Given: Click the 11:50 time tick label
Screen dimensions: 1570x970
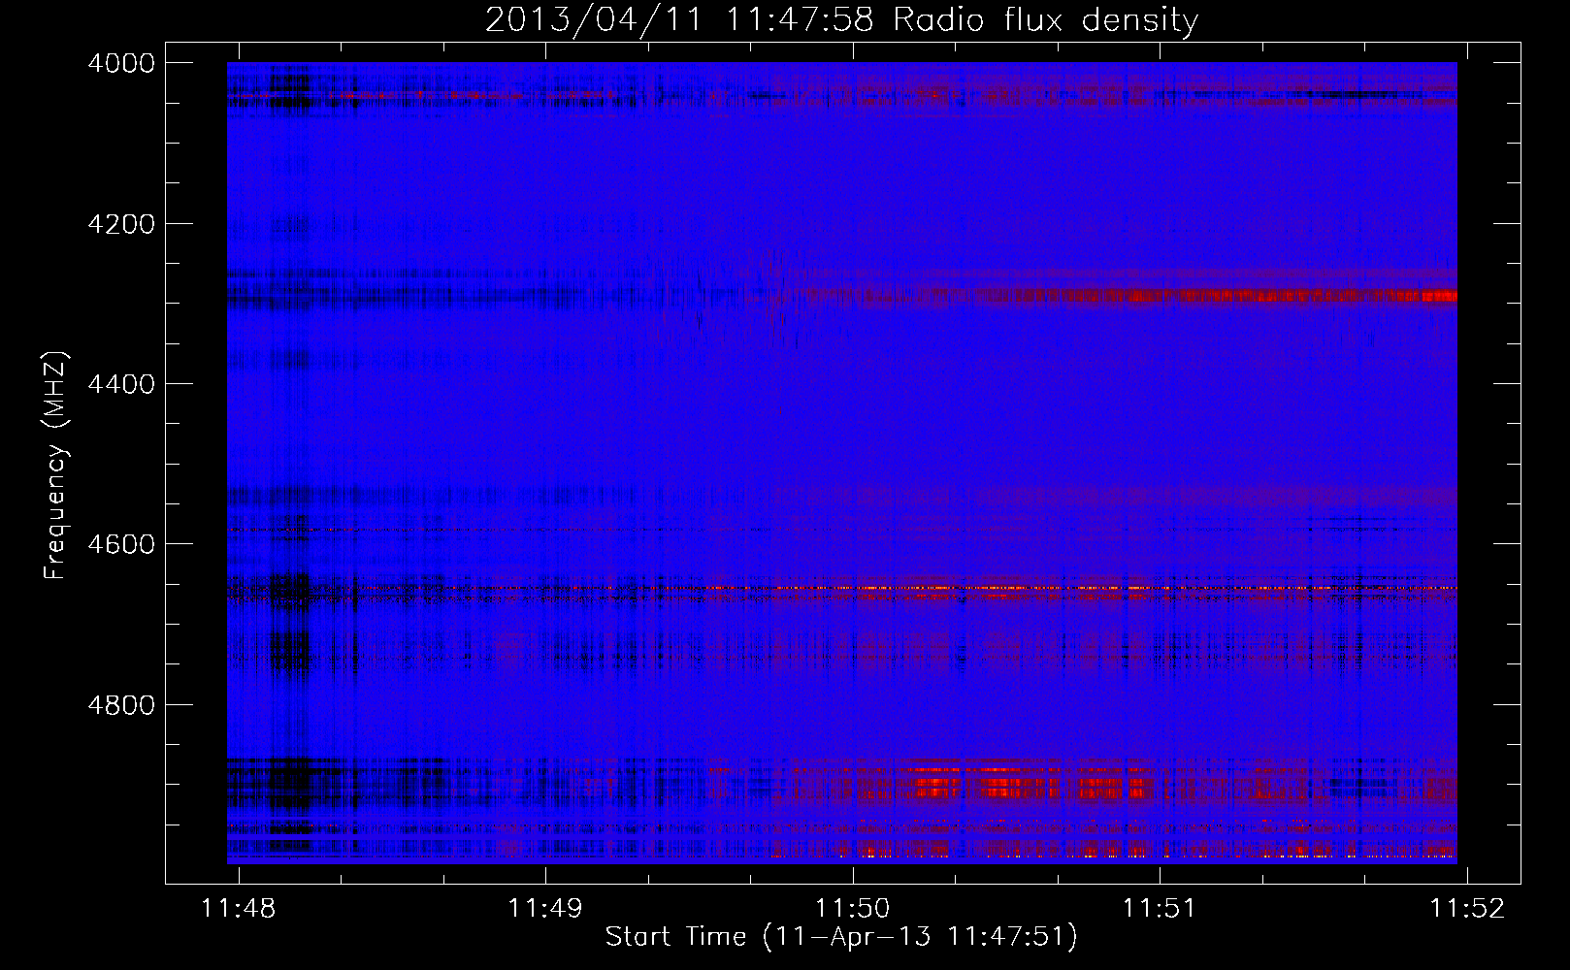Looking at the screenshot, I should pyautogui.click(x=853, y=908).
